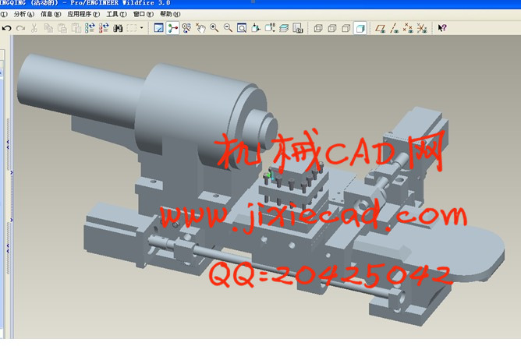Screen dimensions: 521x346
Task: Select the dashed selection box tool
Action: (132, 28)
